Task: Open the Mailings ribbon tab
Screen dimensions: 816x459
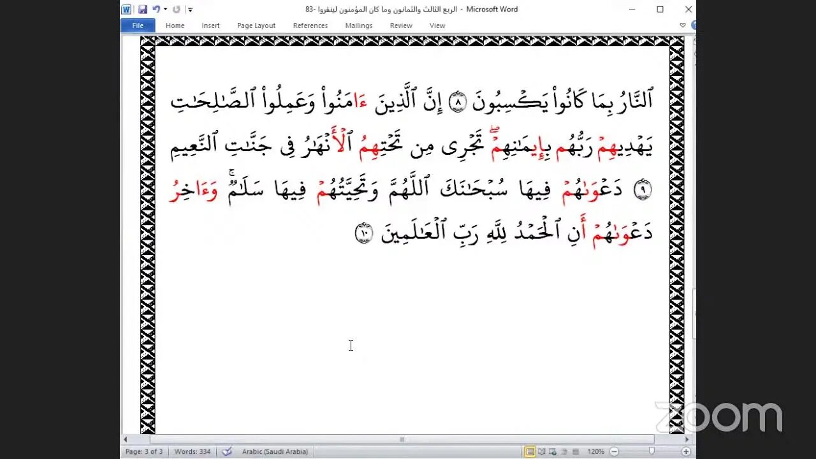Action: pos(359,25)
